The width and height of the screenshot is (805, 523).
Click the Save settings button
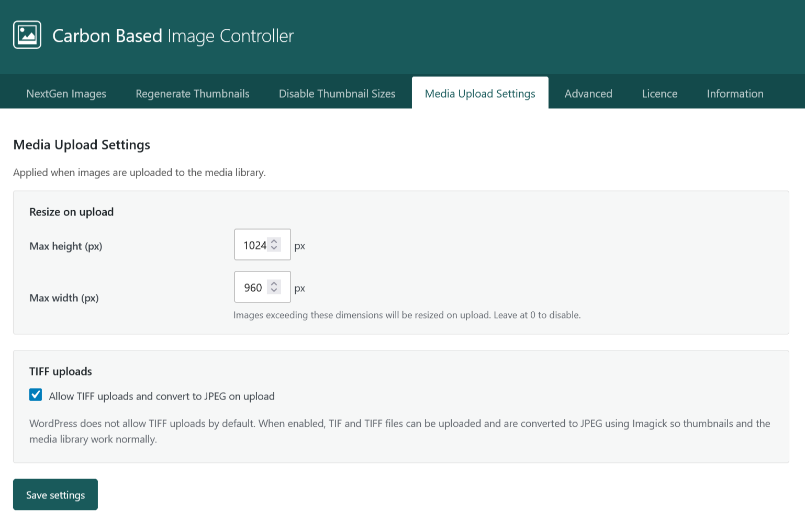[x=55, y=495]
